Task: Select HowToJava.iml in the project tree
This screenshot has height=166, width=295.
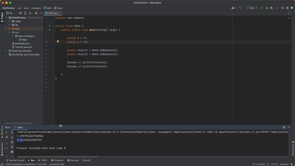Action: tap(22, 47)
